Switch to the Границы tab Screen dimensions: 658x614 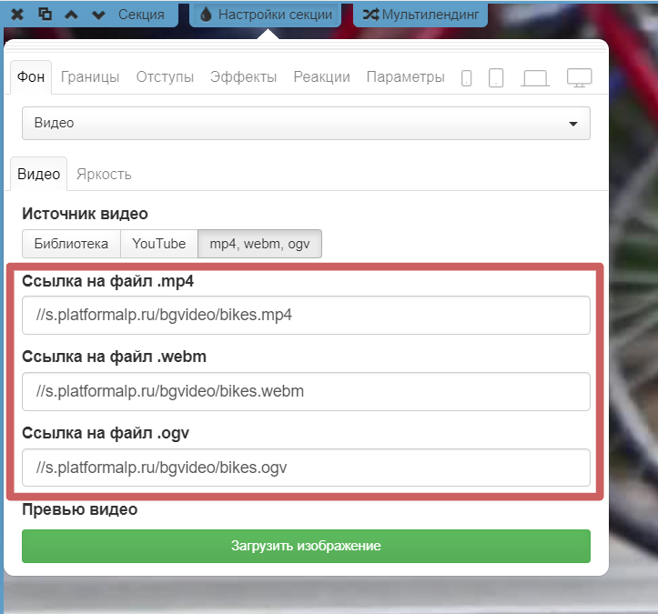pos(90,77)
